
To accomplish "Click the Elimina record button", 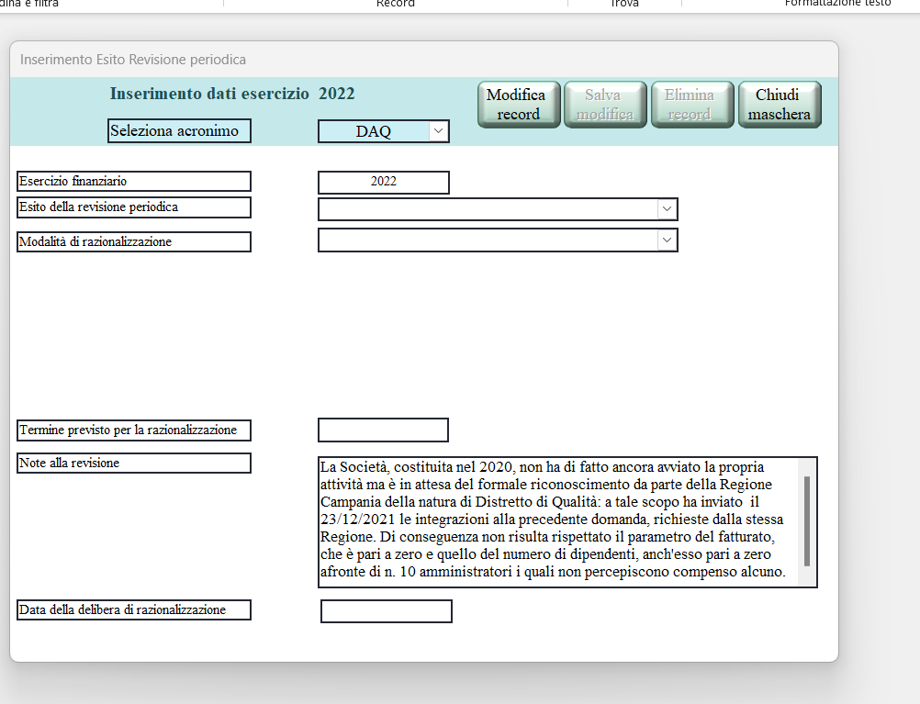I will coord(692,105).
